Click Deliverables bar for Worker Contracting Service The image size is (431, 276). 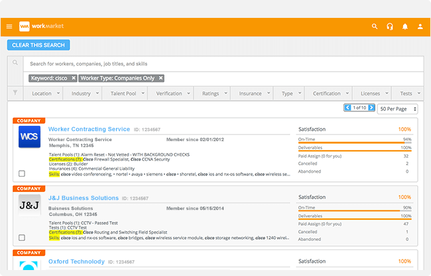pos(355,151)
